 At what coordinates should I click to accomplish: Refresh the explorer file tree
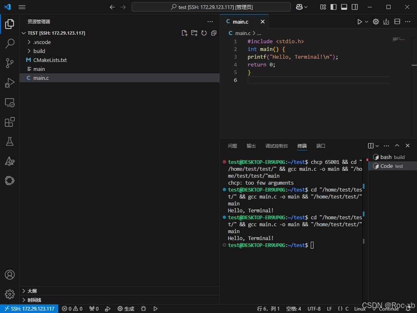tap(204, 33)
